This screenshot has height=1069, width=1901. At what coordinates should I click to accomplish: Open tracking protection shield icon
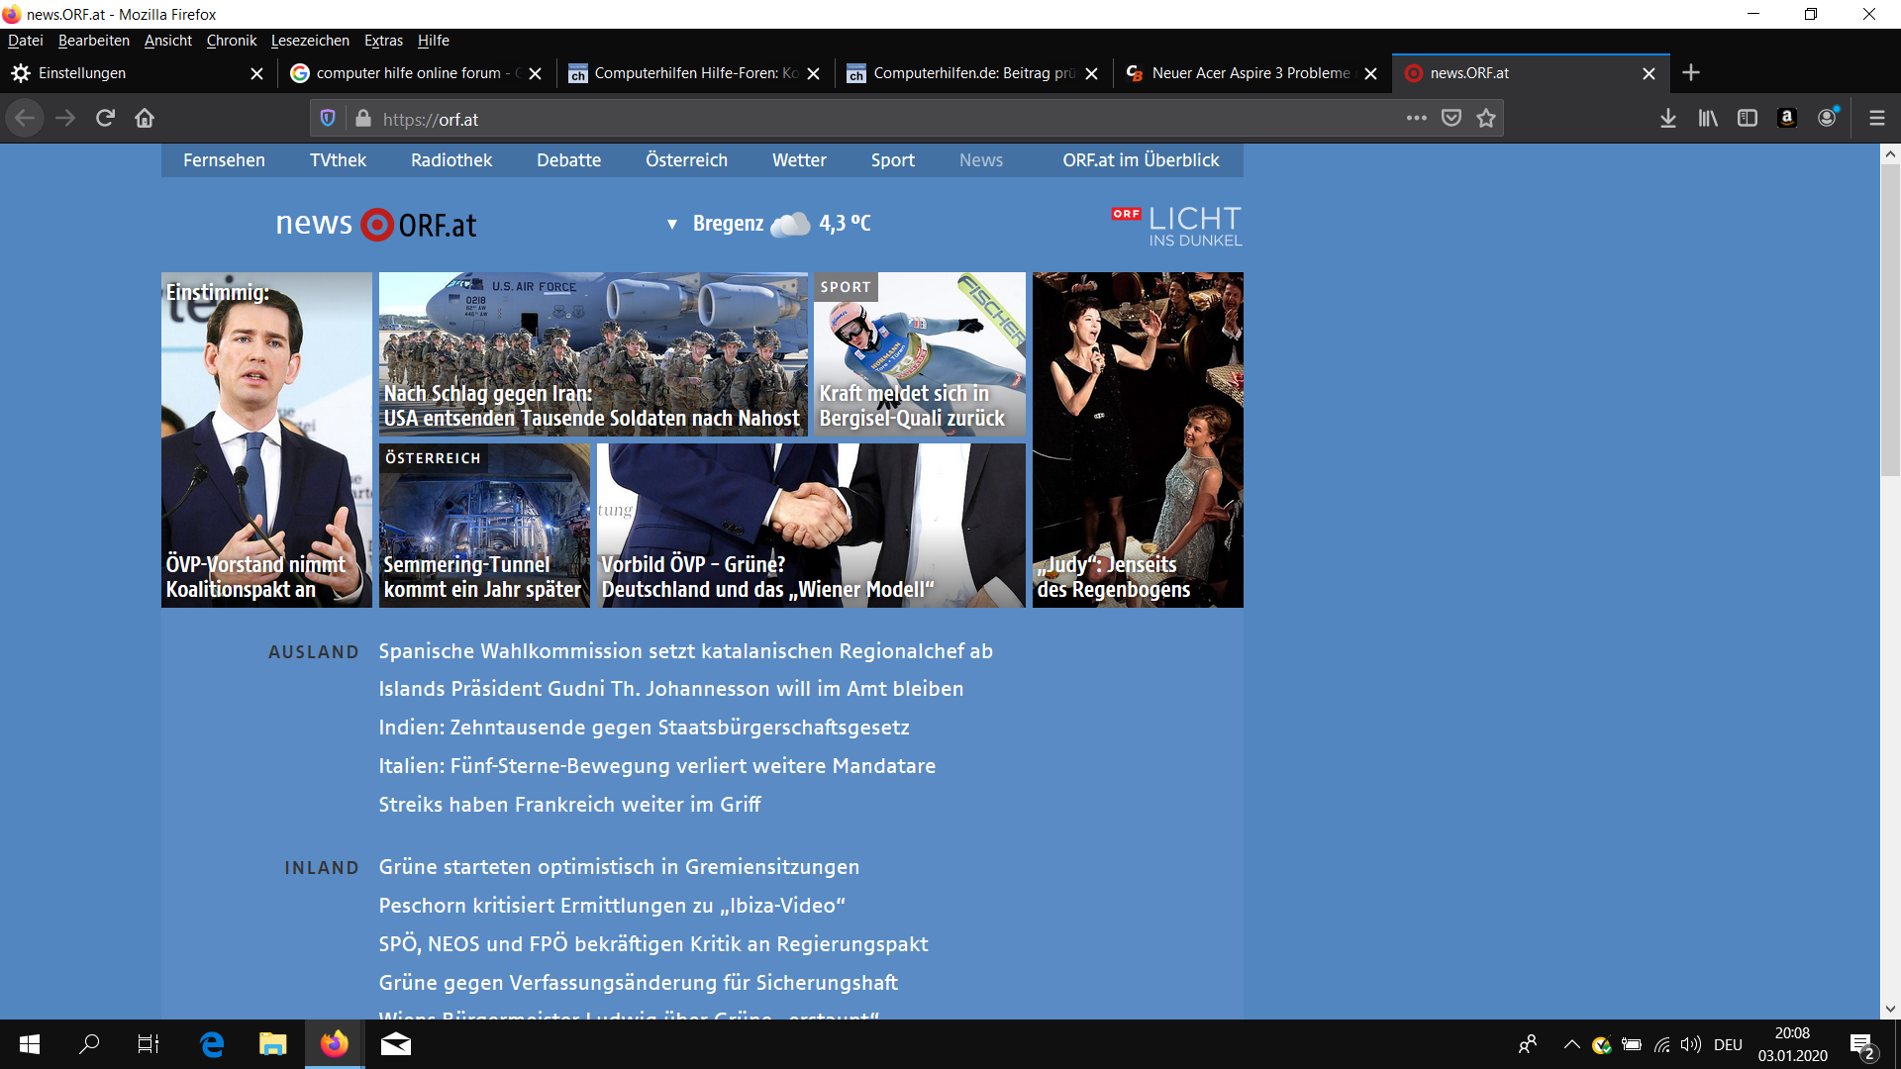[x=328, y=119]
